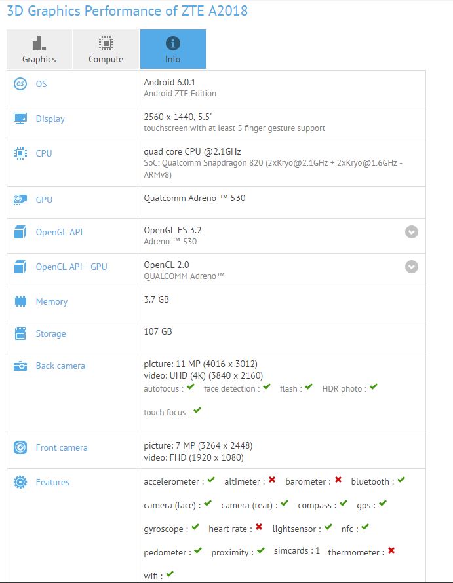Click the altimeter red cross

[272, 480]
